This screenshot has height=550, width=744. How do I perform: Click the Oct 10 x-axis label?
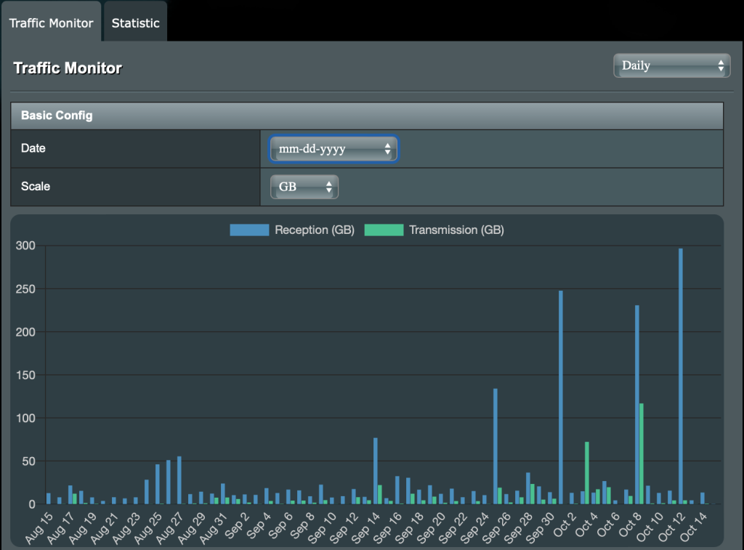pyautogui.click(x=650, y=527)
